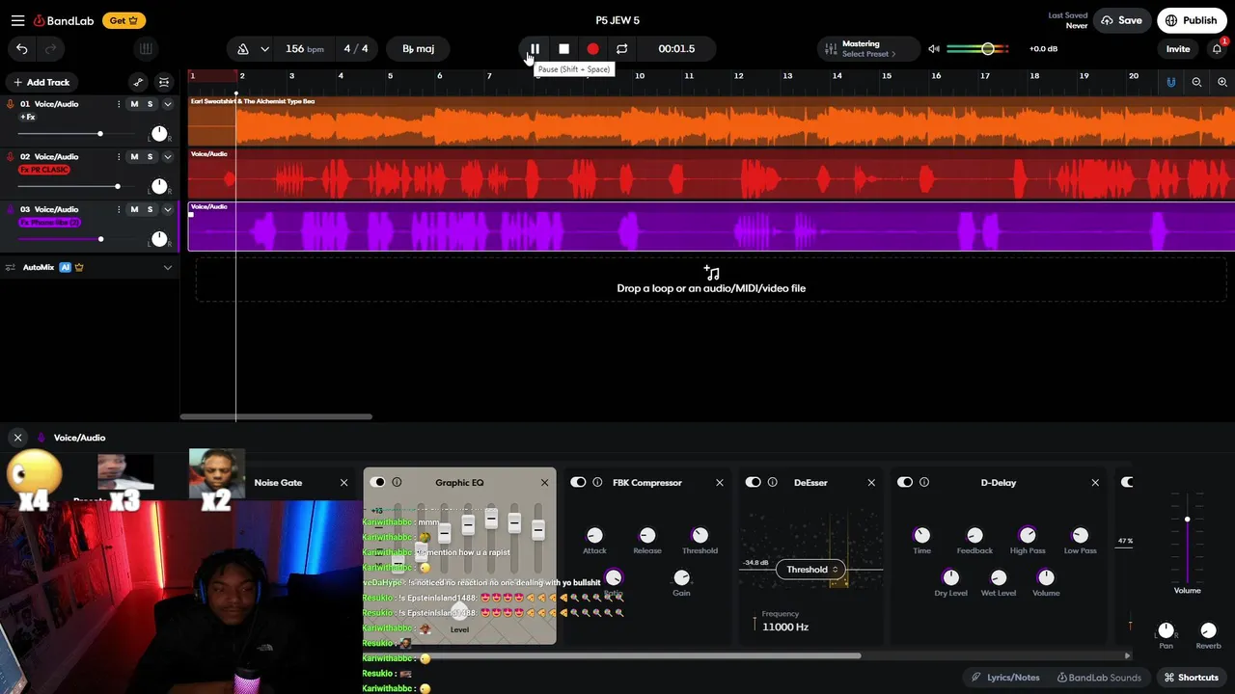1235x694 pixels.
Task: Mute track 02
Action: (134, 156)
